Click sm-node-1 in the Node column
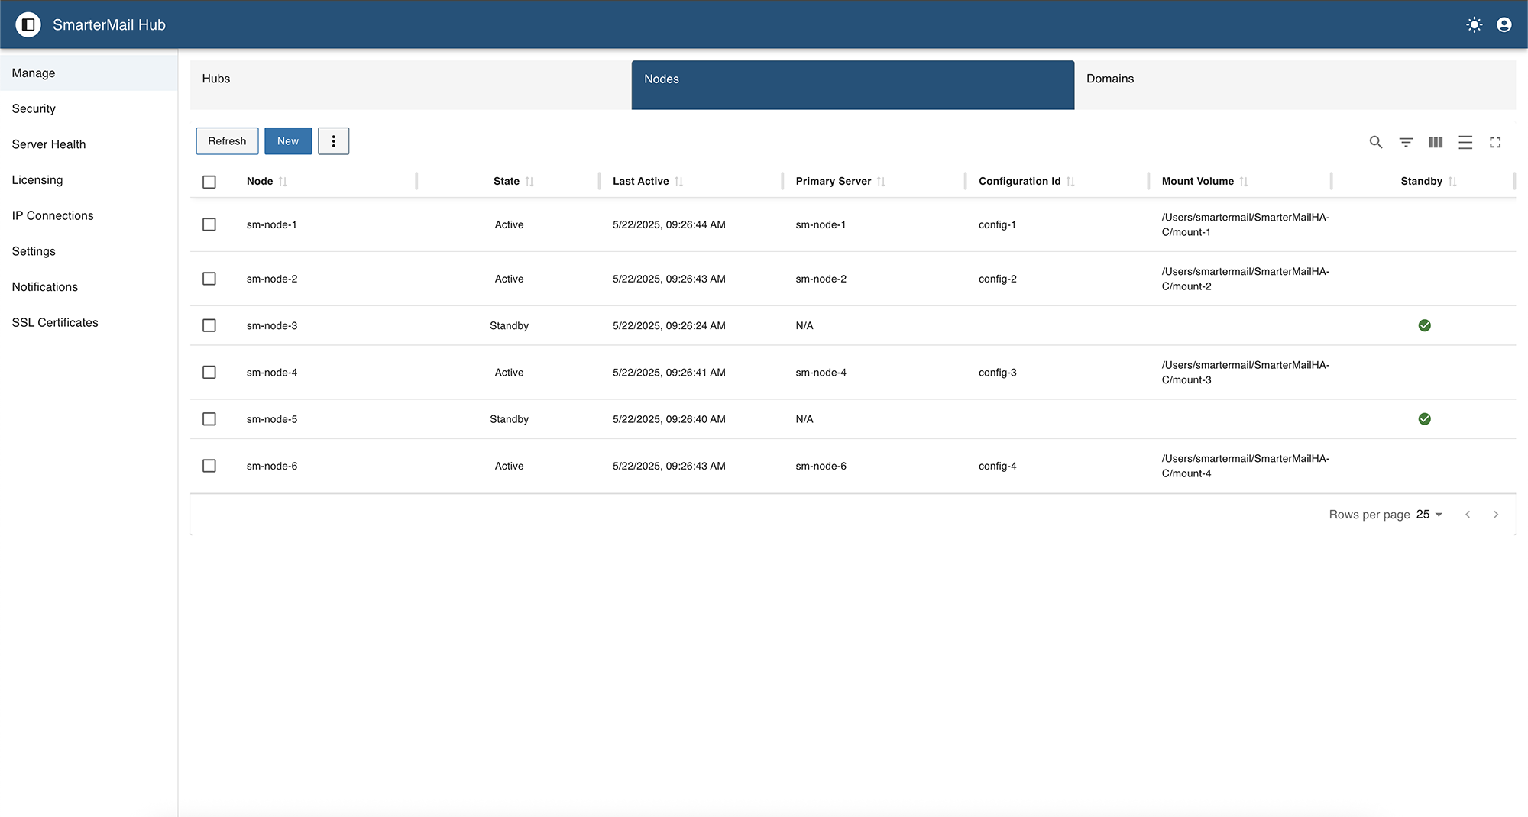Viewport: 1528px width, 817px height. click(x=271, y=224)
